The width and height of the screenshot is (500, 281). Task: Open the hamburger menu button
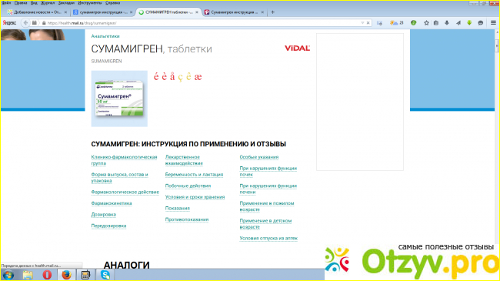coord(493,23)
